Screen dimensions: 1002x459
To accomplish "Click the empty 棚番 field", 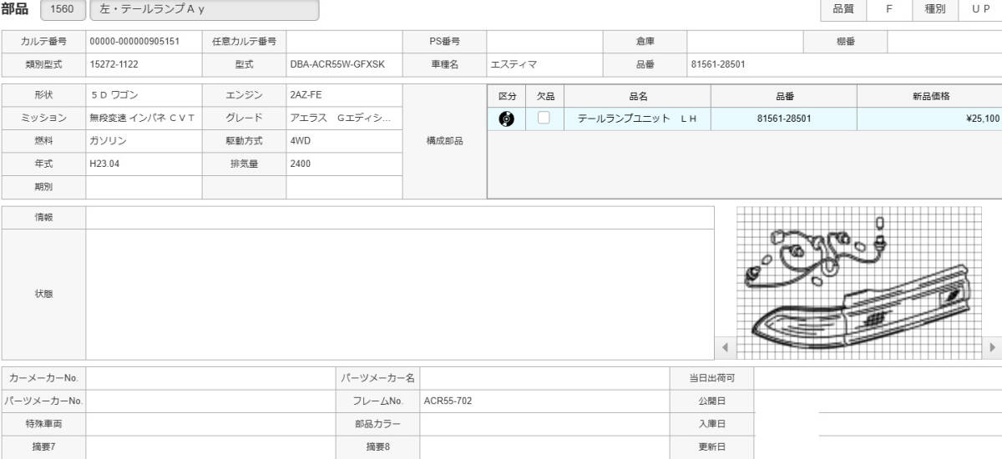I will coord(944,41).
